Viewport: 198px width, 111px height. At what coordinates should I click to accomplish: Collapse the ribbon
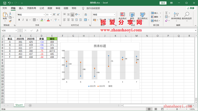(x=195, y=26)
